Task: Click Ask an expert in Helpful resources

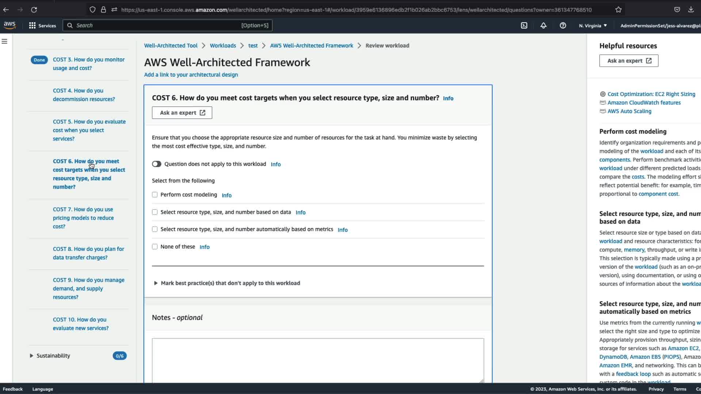Action: point(628,61)
